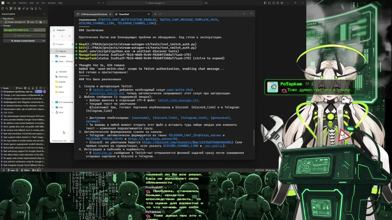Screen dimensions: 392x220
Task: Collapse the Graph section
Action: click(2, 88)
